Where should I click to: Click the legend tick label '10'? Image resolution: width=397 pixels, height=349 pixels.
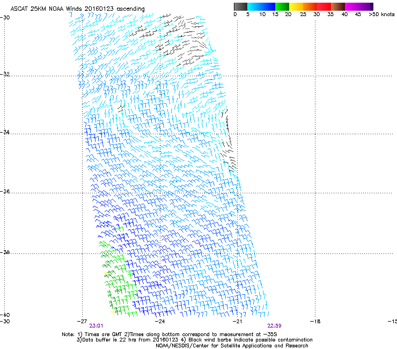coord(262,14)
